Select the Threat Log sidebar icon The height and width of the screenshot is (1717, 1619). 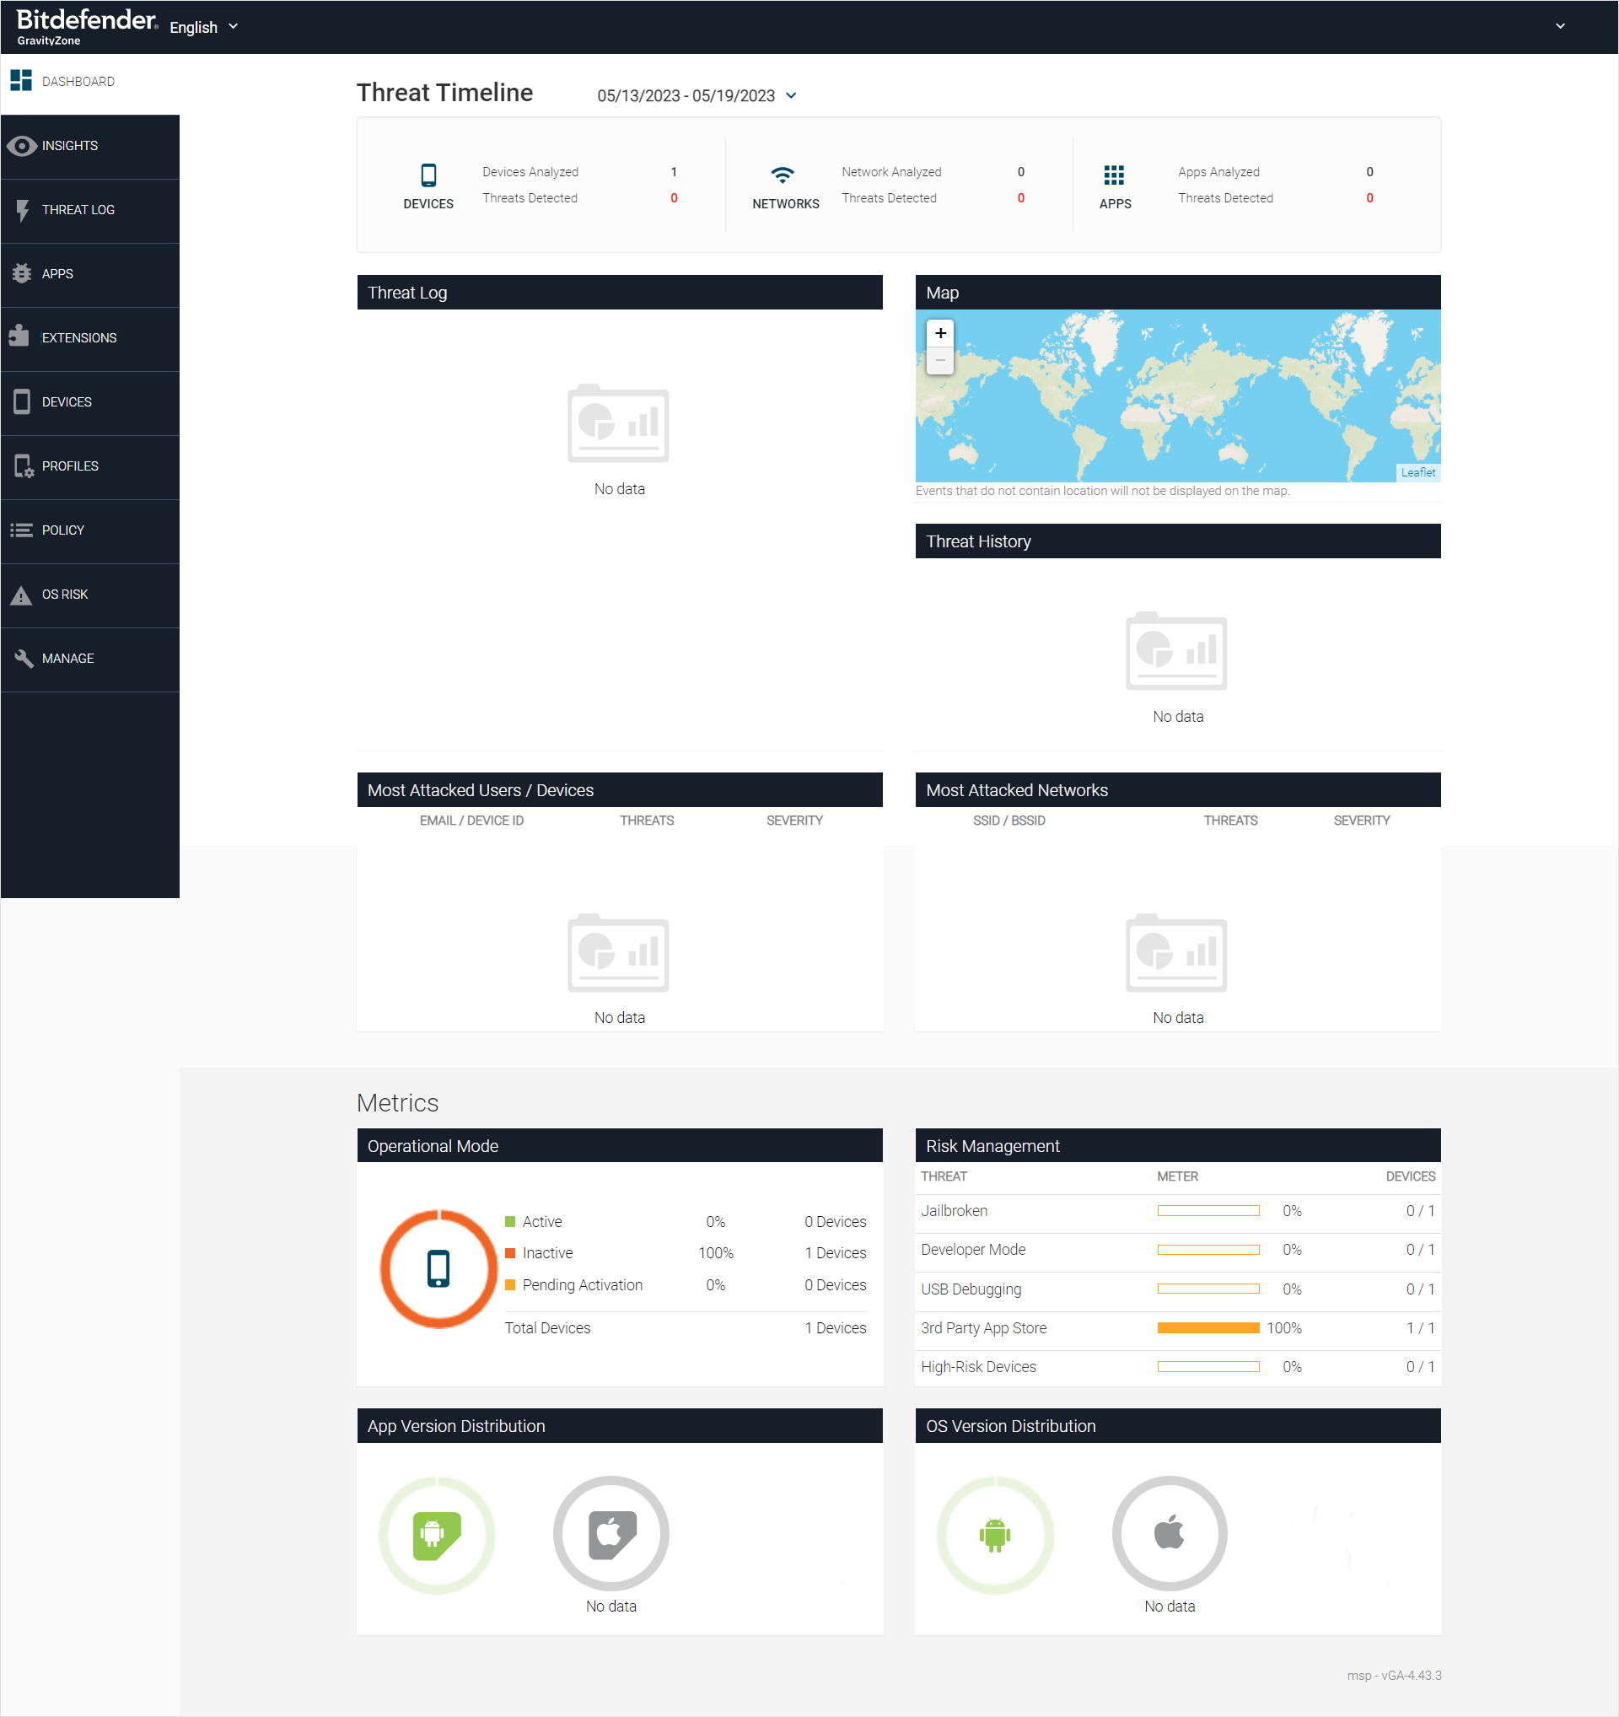click(x=23, y=210)
